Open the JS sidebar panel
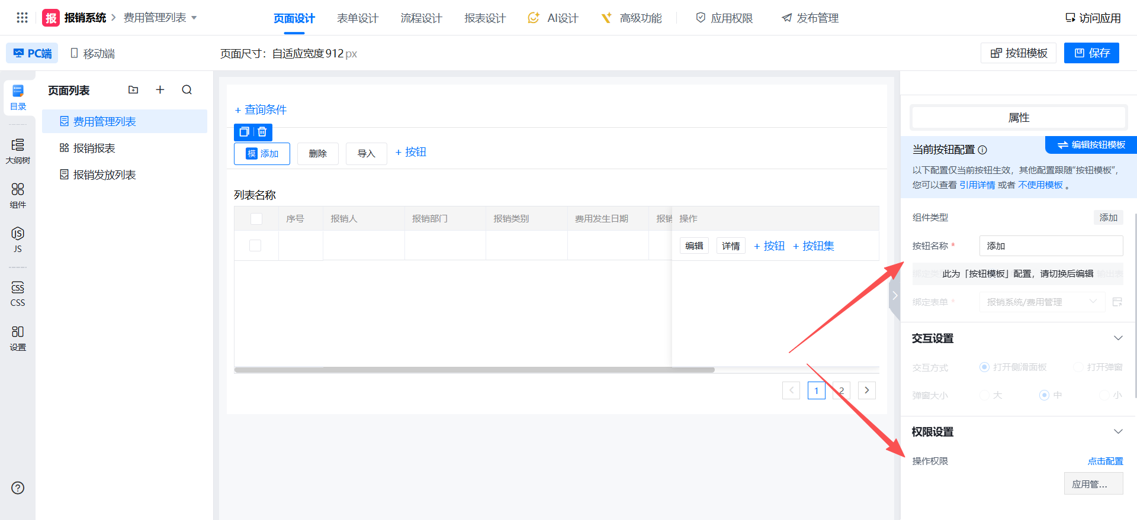The image size is (1137, 520). coord(18,239)
